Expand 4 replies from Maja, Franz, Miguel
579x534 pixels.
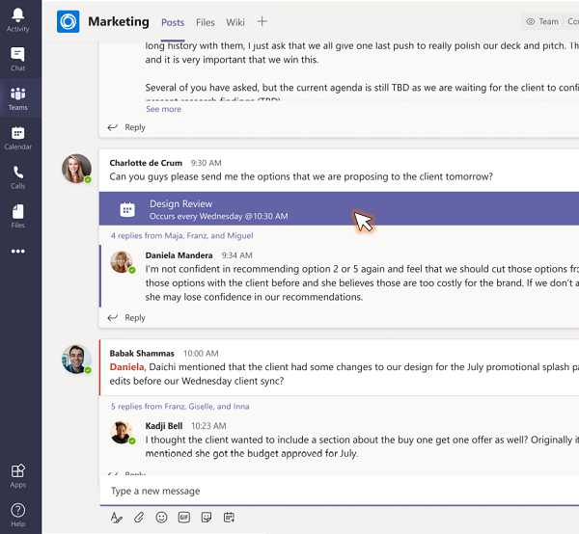[x=182, y=235]
